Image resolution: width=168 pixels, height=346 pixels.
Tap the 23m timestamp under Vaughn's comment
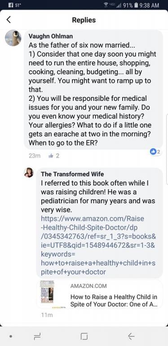click(35, 156)
